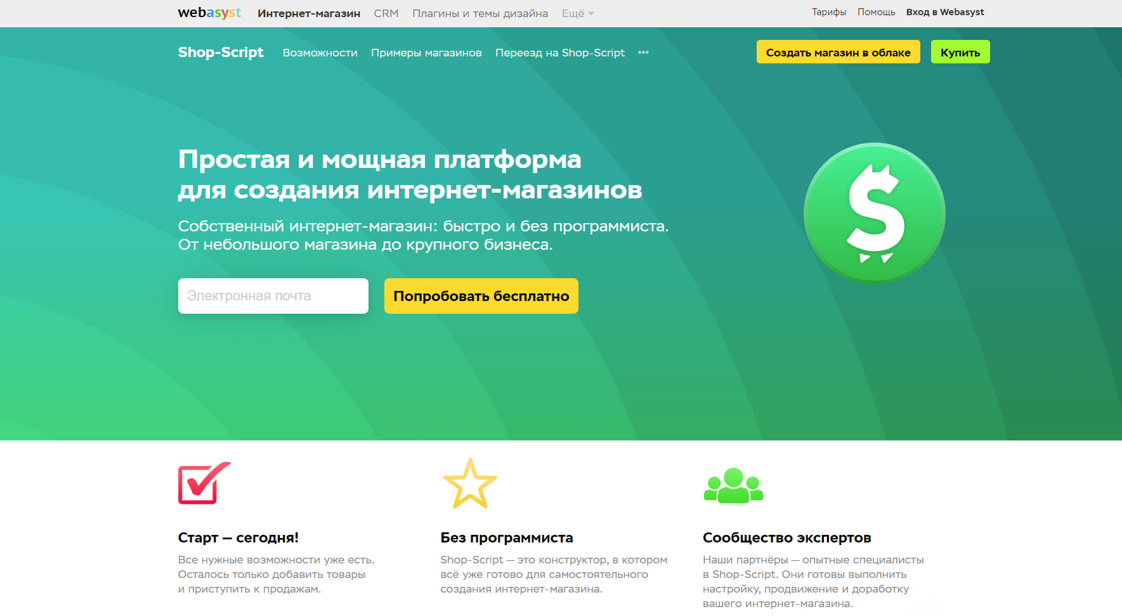The image size is (1122, 616).
Task: Expand the Ещё dropdown
Action: [578, 13]
